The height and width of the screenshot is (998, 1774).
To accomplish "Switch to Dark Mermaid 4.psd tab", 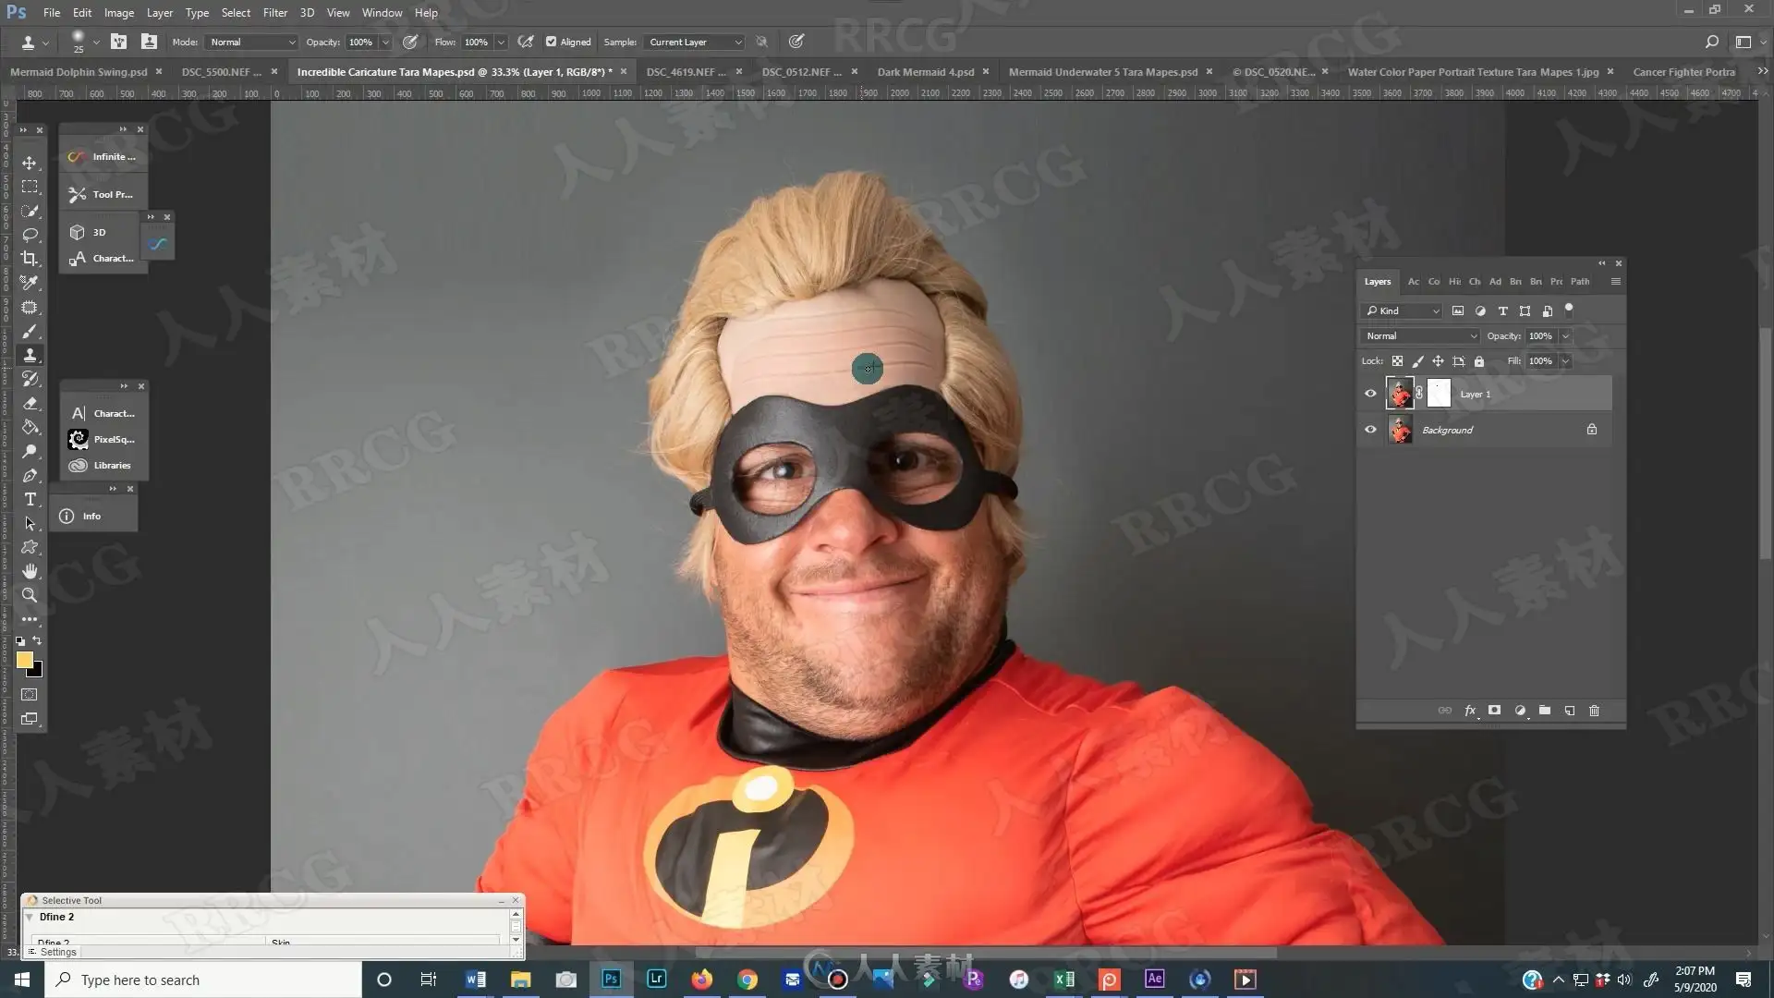I will click(925, 72).
